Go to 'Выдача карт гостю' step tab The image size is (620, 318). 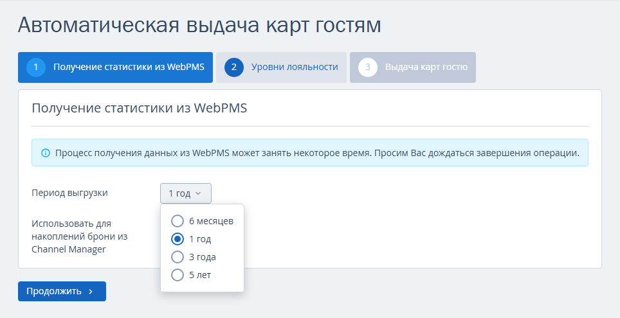click(x=413, y=67)
